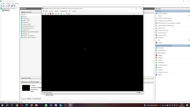Click Pausar in Actions pane
Image resolution: width=190 pixels, height=107 pixels.
click(160, 60)
